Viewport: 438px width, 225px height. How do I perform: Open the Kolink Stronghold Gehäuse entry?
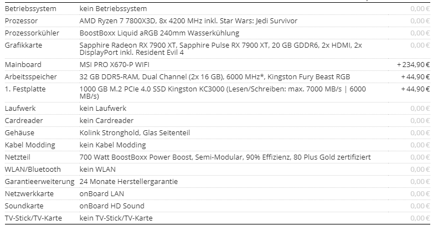click(135, 133)
